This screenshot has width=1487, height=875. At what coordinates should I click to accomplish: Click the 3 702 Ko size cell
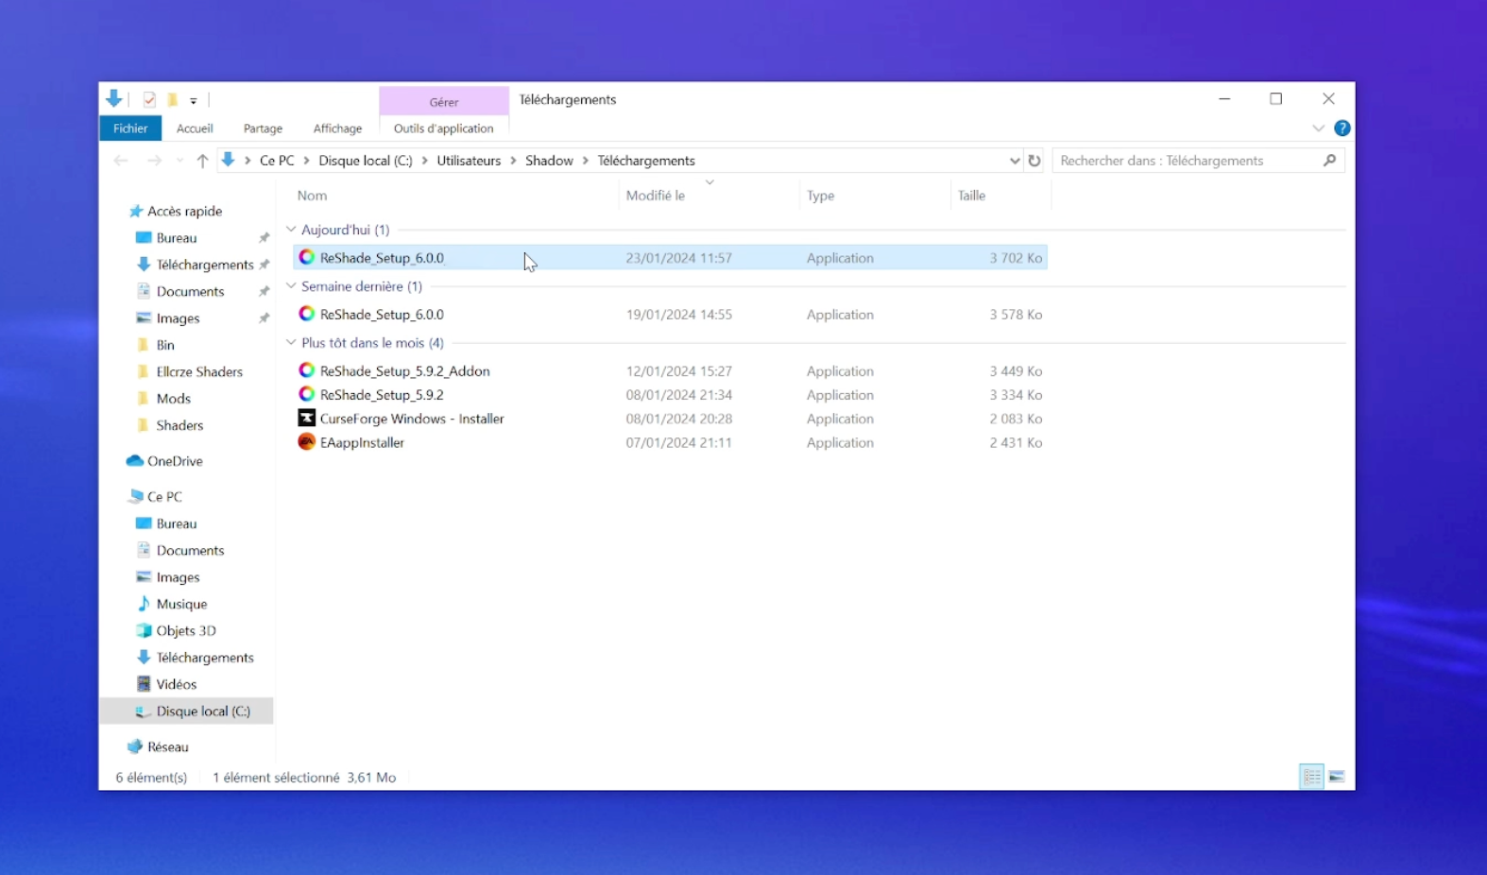(x=1016, y=258)
